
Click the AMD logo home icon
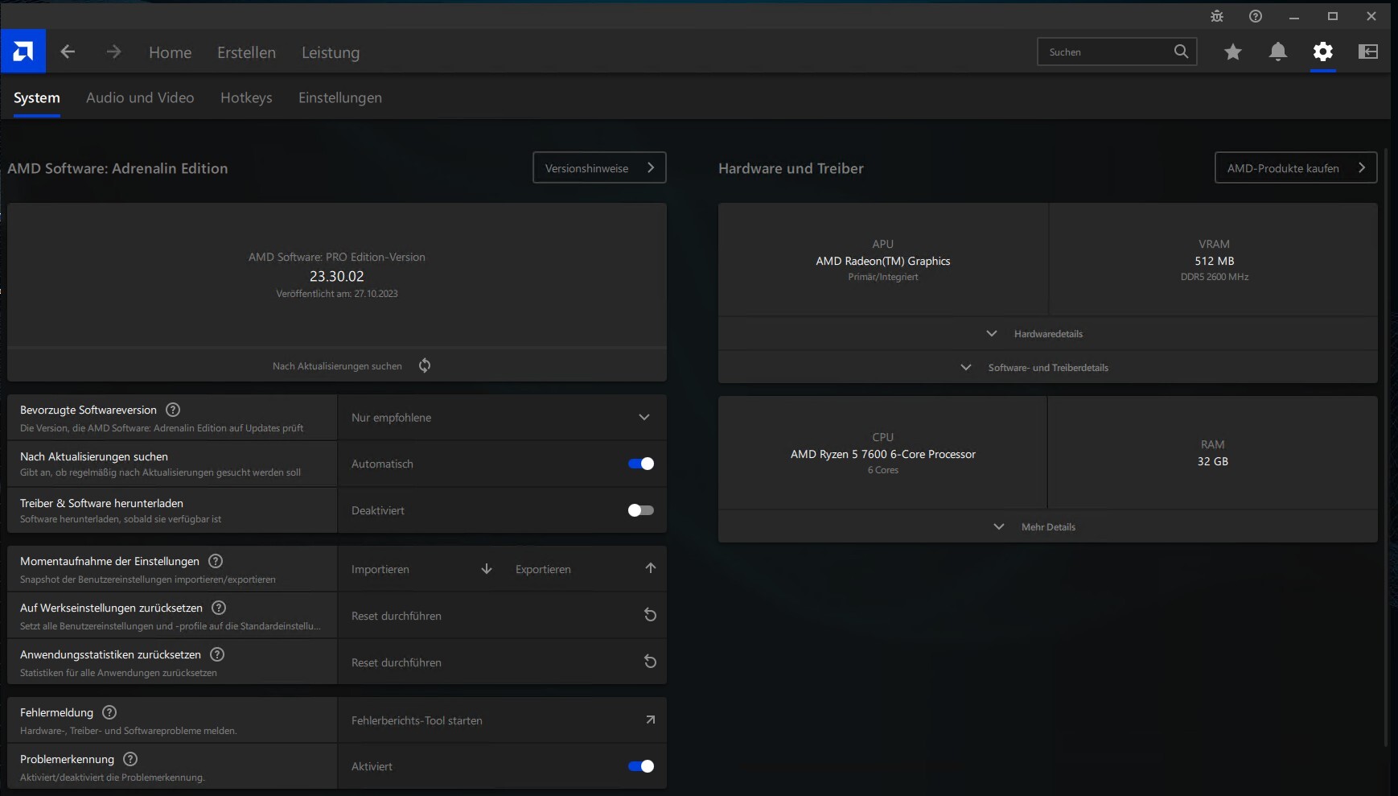[23, 52]
